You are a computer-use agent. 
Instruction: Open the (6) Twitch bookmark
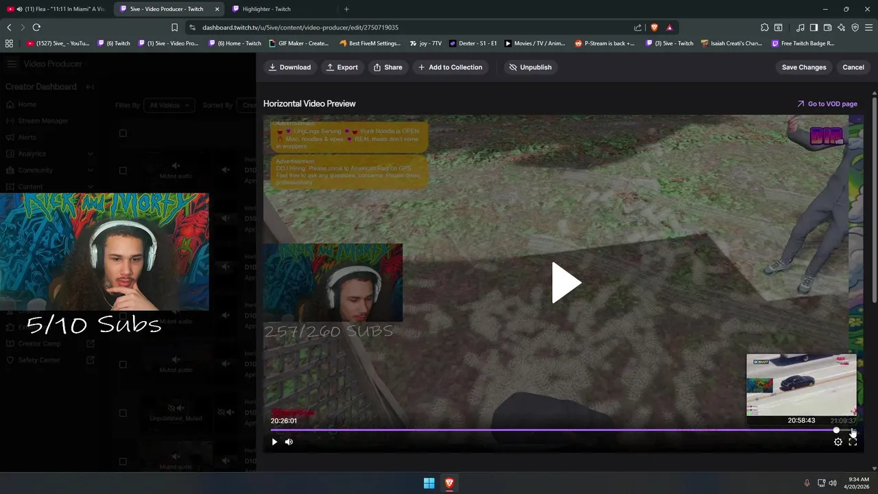click(114, 43)
